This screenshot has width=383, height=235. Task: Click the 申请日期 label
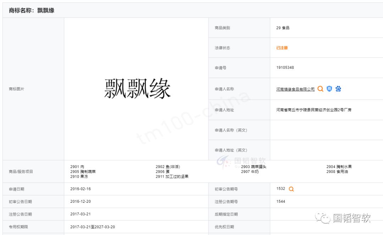tap(16, 189)
